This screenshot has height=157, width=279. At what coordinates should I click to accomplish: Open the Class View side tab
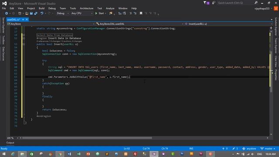(276, 61)
